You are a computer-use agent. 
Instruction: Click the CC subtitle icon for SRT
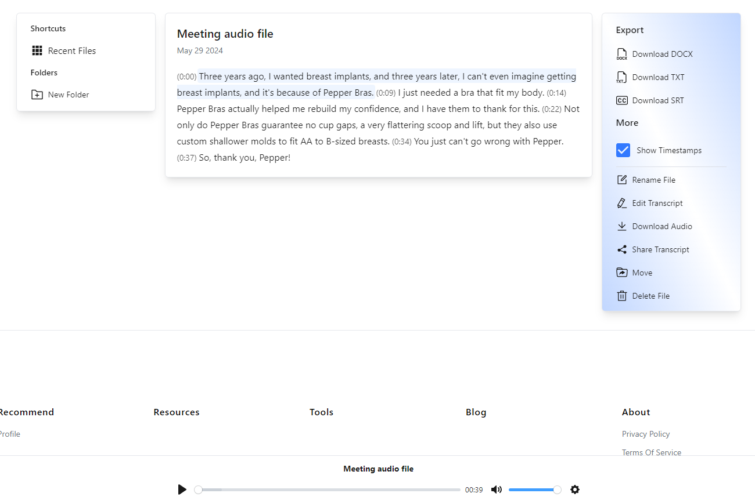point(622,100)
